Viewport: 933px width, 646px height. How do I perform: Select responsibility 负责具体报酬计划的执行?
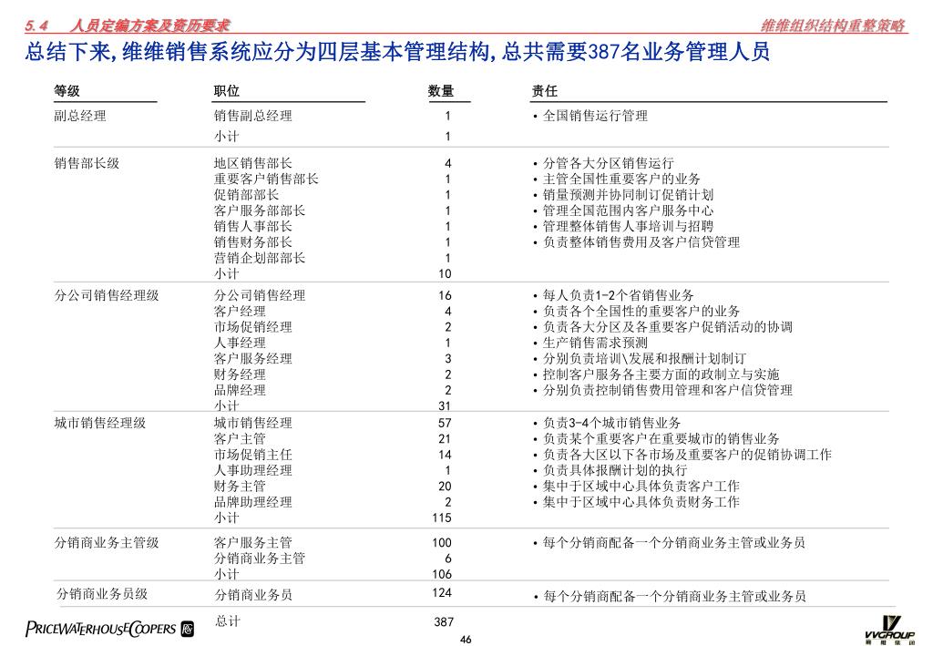[x=615, y=470]
